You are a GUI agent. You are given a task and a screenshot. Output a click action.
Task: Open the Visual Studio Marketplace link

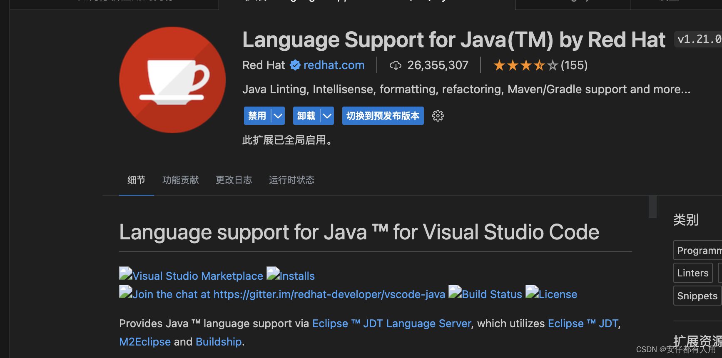[x=191, y=276]
